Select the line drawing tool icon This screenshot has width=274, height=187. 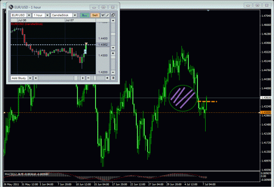pyautogui.click(x=107, y=15)
